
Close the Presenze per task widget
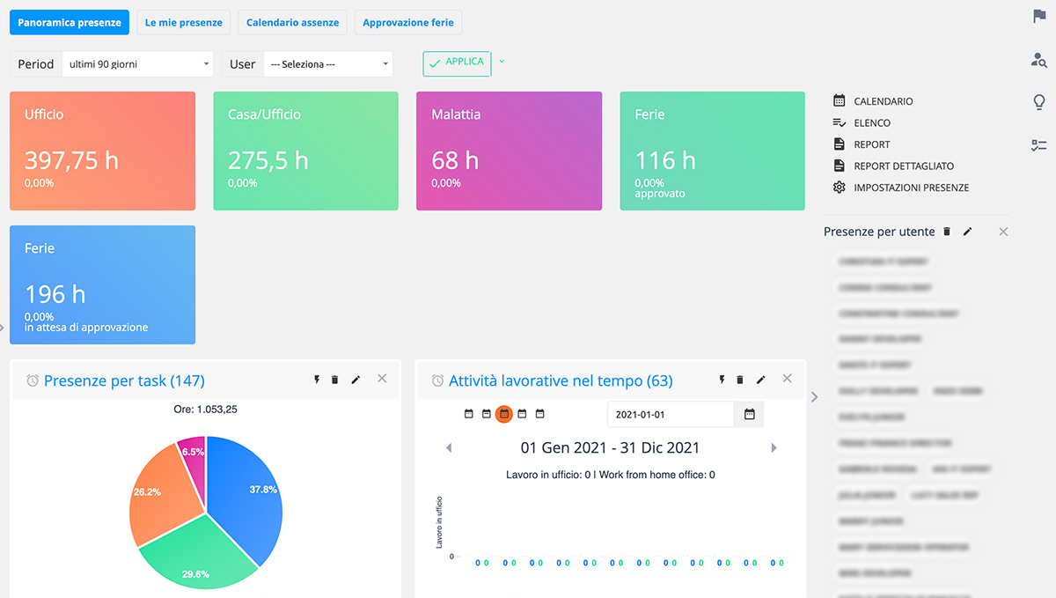click(x=382, y=379)
